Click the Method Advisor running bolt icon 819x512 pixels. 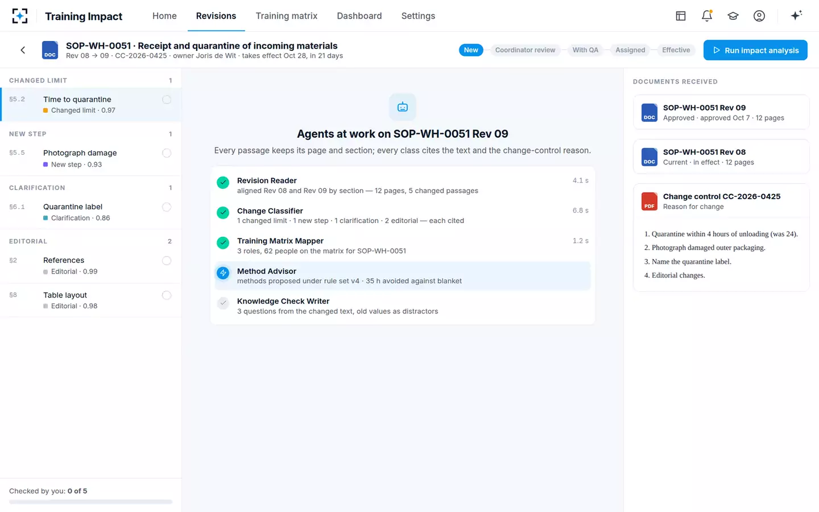(223, 273)
